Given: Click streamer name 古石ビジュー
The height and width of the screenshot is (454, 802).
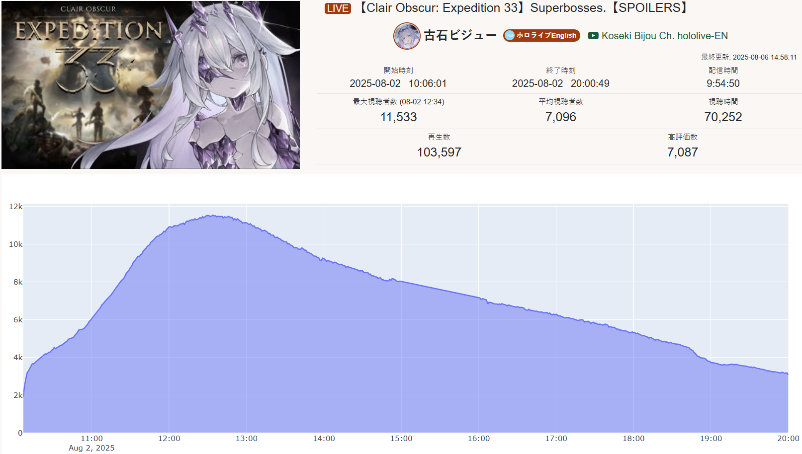Looking at the screenshot, I should [x=460, y=35].
